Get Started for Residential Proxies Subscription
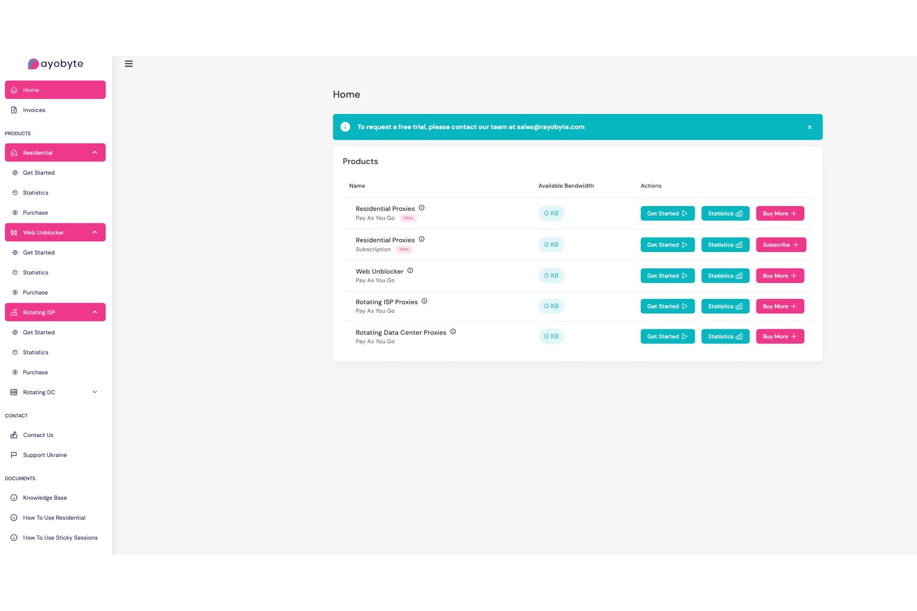 667,245
